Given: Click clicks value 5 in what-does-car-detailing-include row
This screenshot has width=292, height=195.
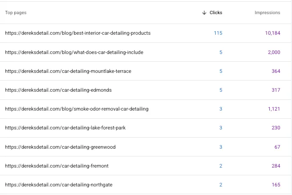Looking at the screenshot, I should coord(221,52).
